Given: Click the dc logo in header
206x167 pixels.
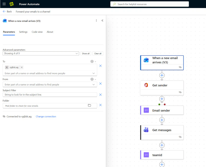Looking at the screenshot, I should point(12,4).
